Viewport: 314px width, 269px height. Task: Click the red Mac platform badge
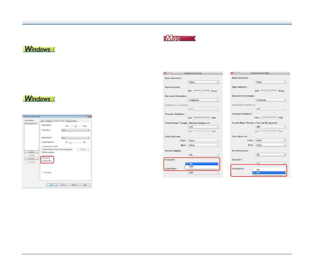179,38
